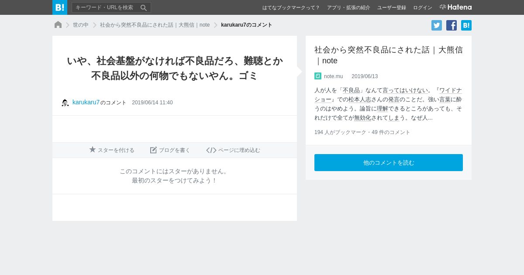Click the comment headline text

tap(175, 68)
